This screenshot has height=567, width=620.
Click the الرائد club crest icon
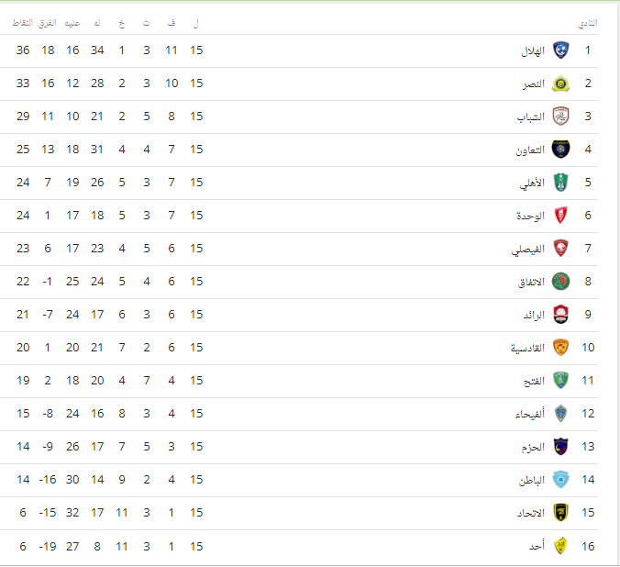(560, 315)
